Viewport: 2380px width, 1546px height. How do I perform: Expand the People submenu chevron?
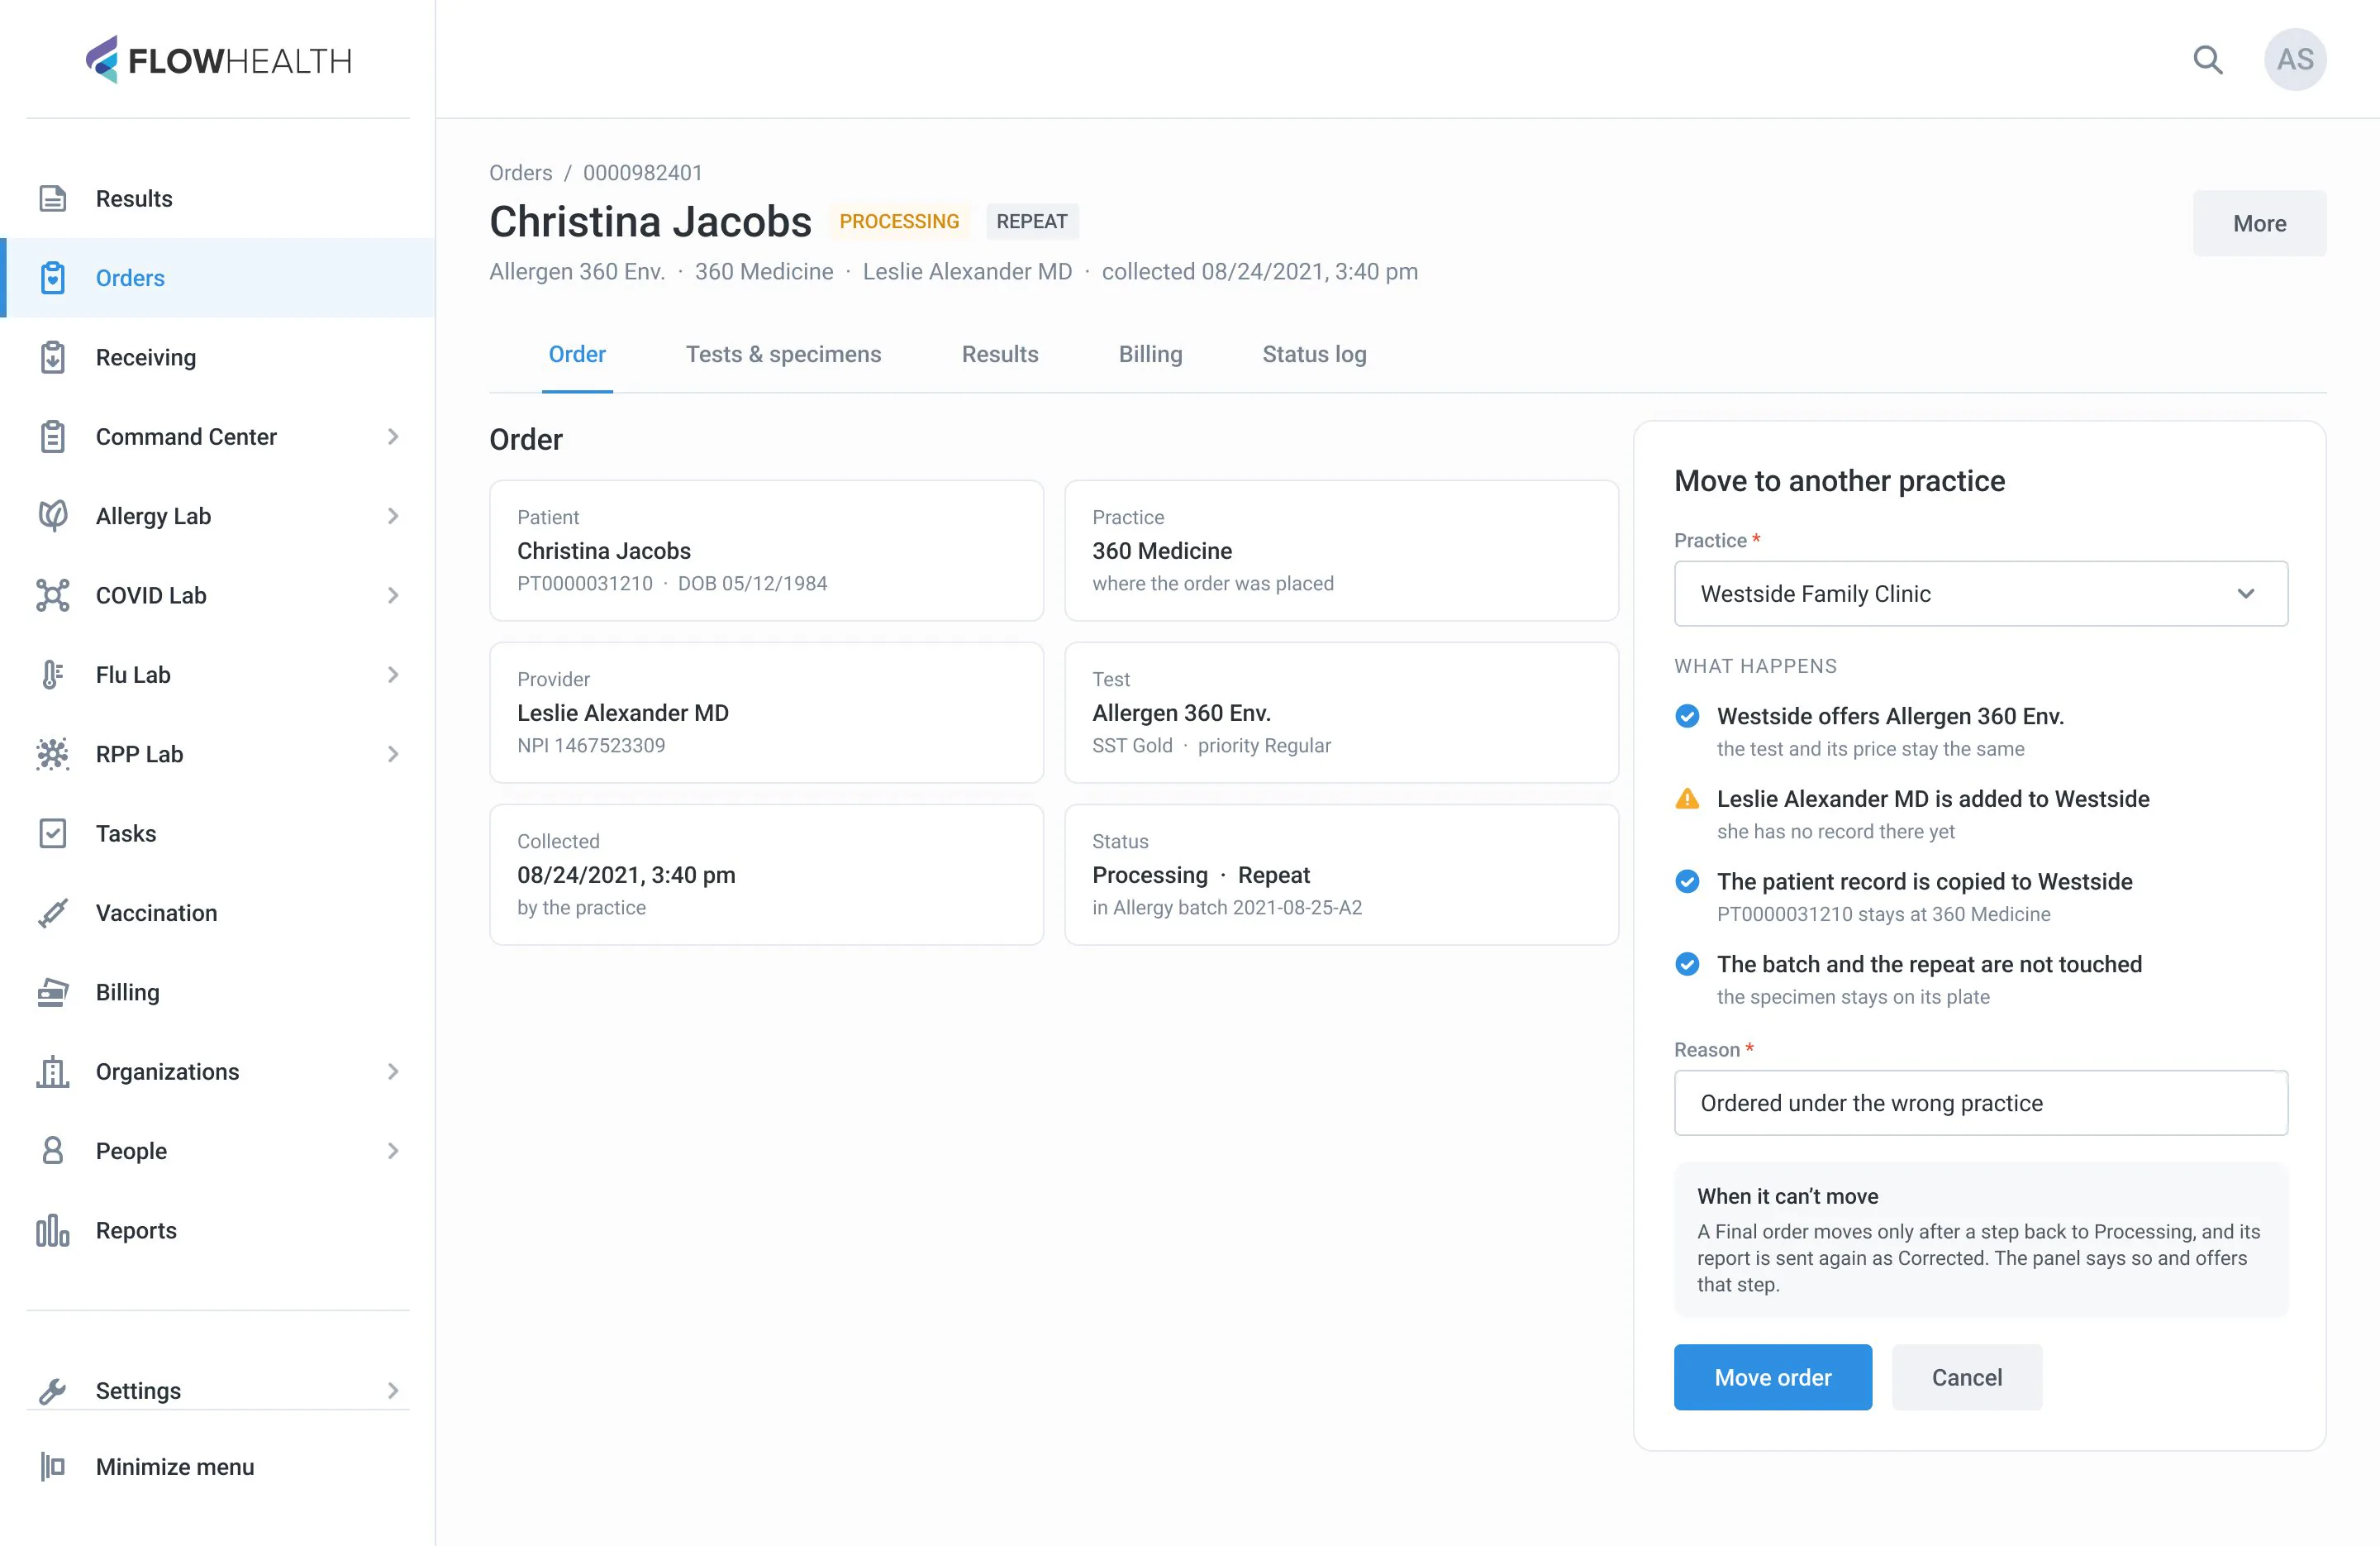(393, 1151)
